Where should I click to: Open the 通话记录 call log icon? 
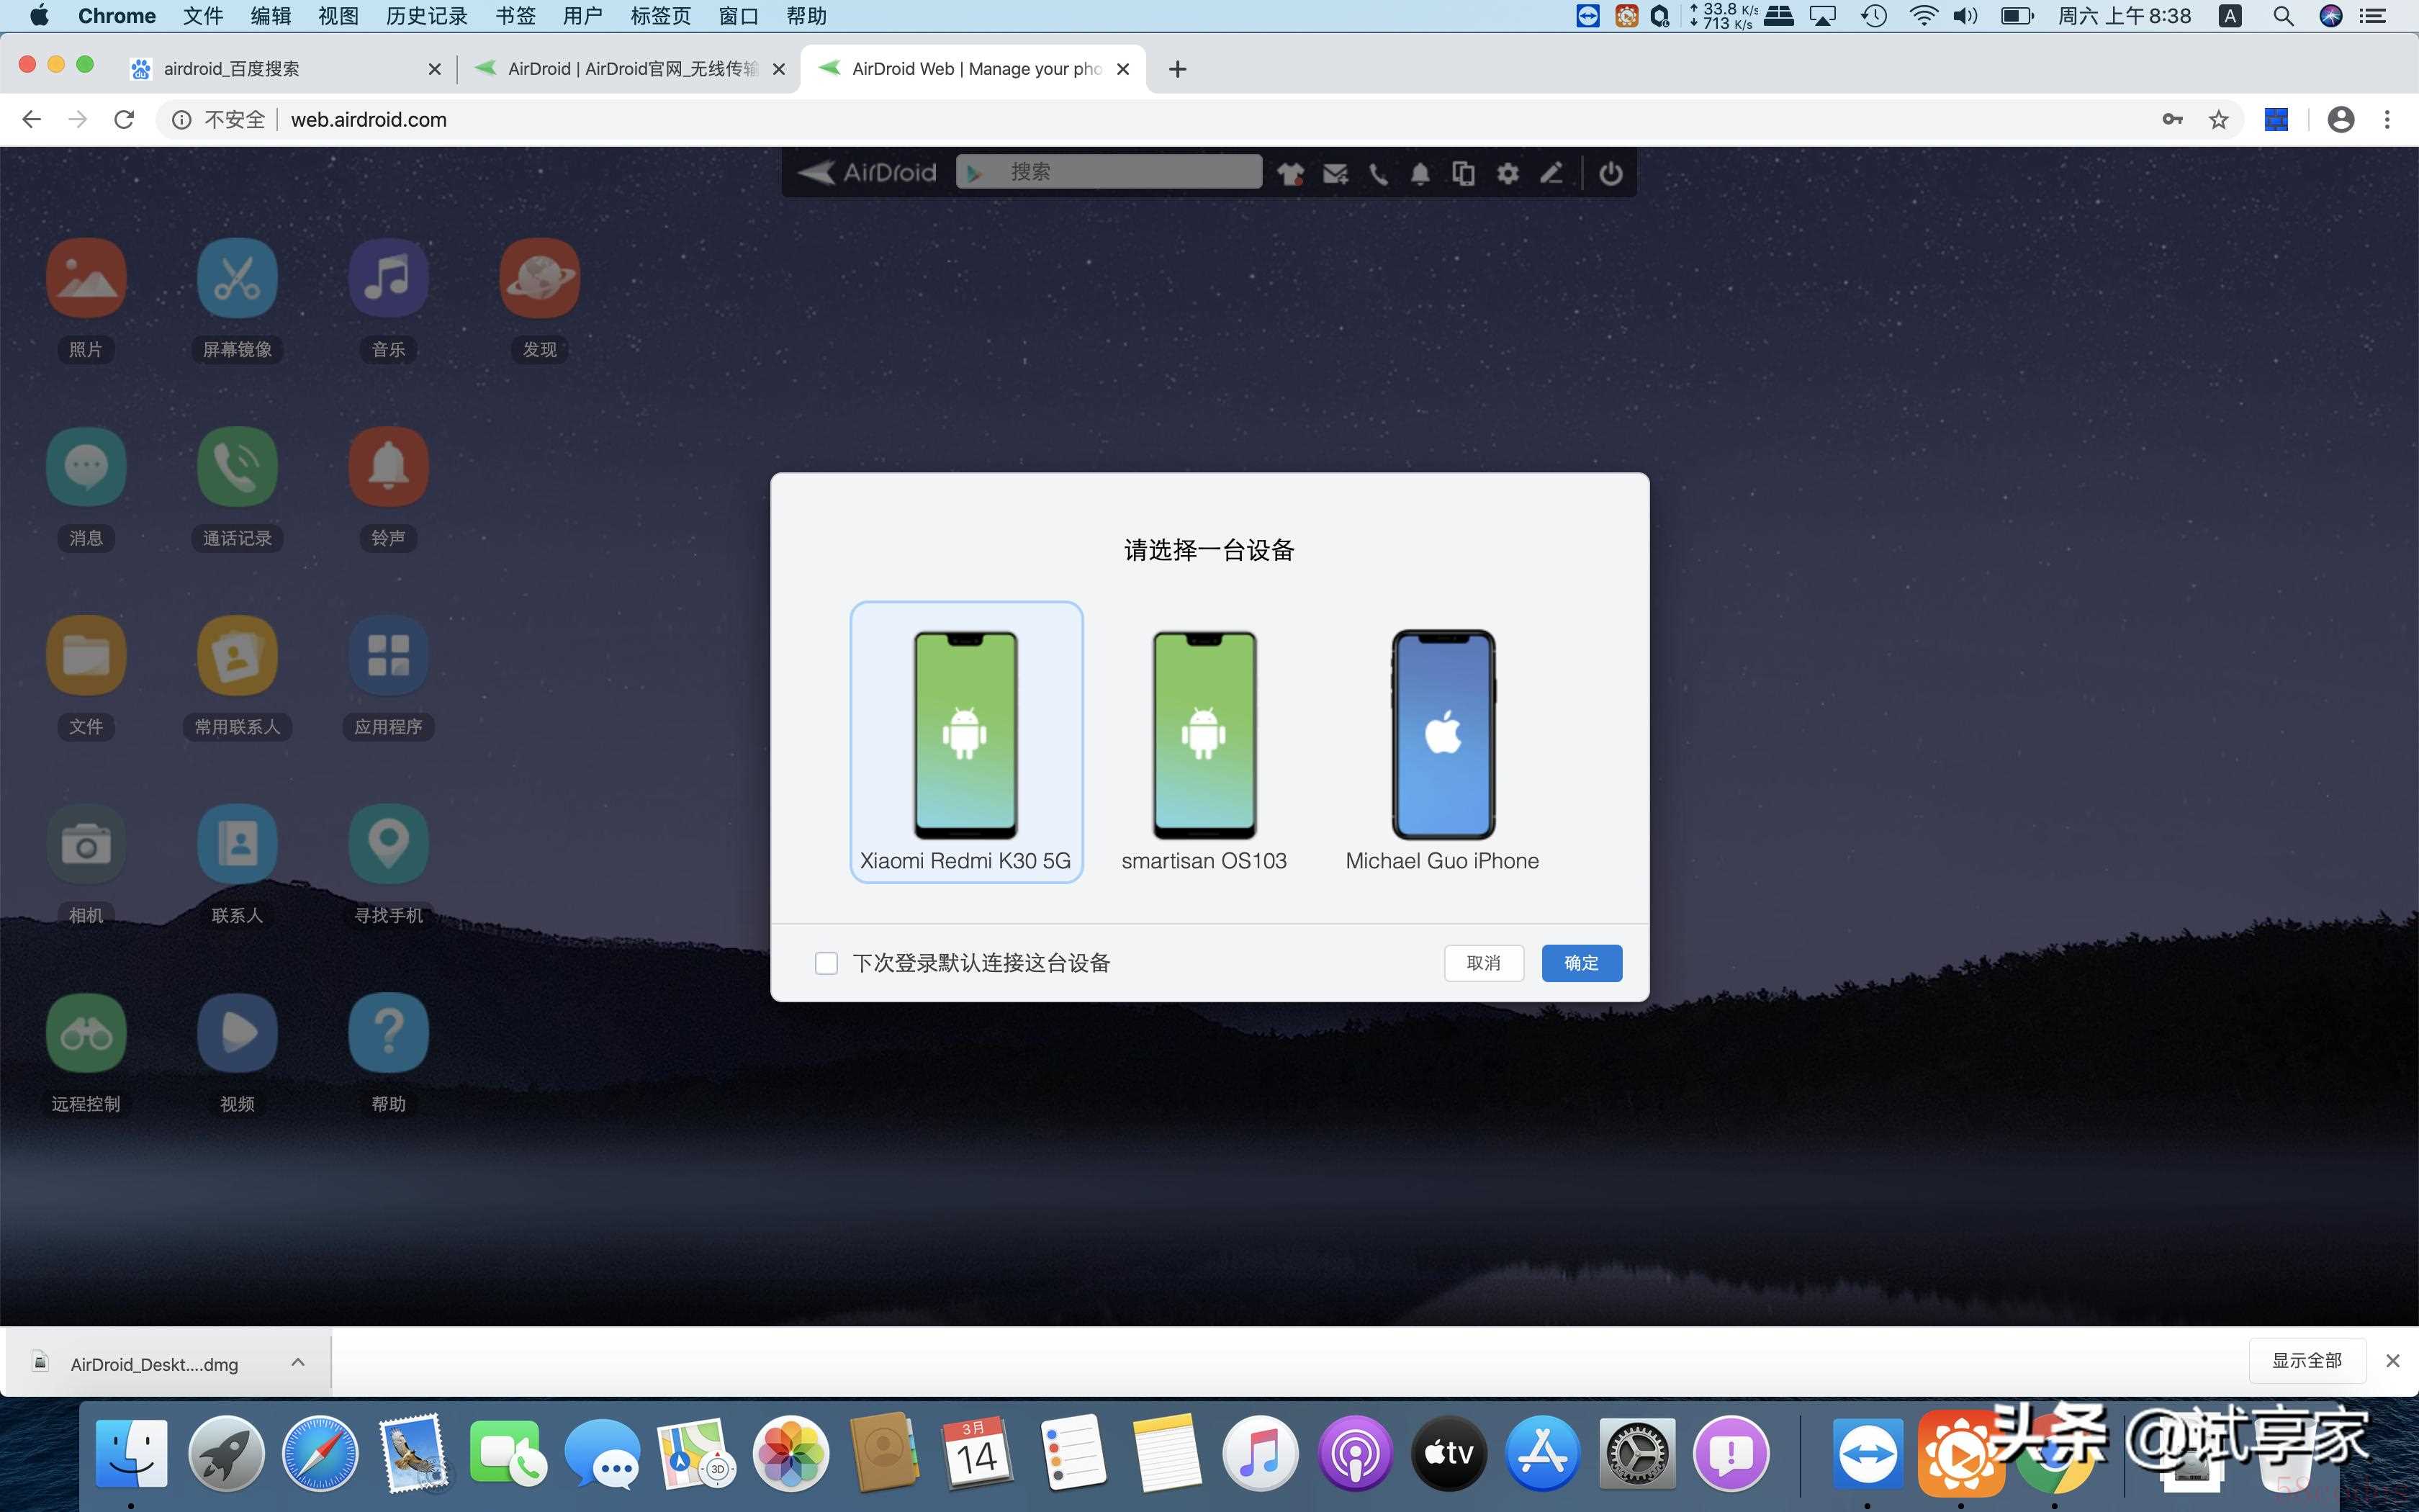[237, 467]
